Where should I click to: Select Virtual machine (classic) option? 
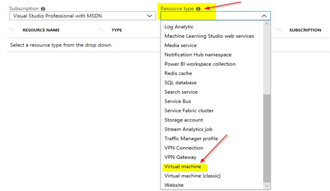tap(192, 176)
